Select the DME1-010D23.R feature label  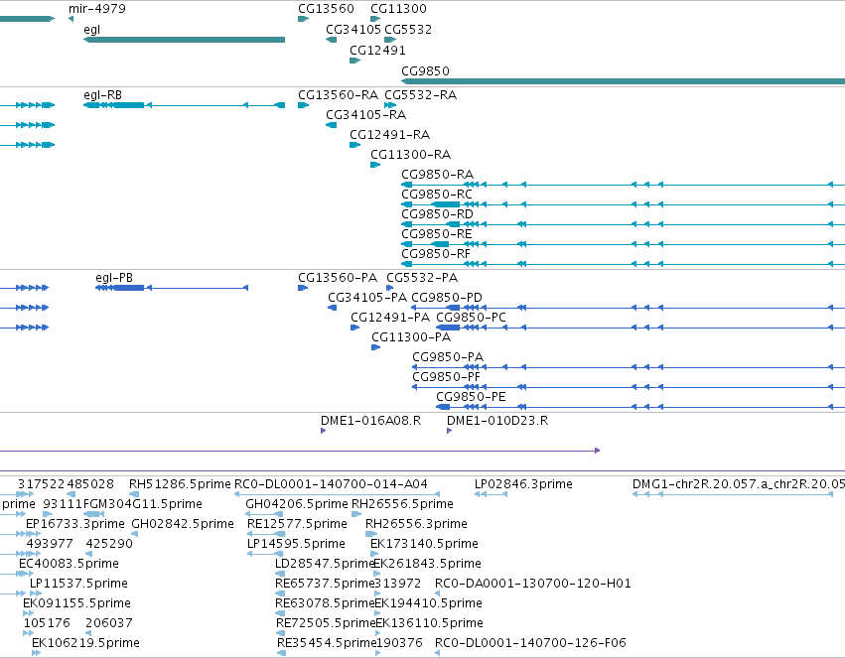497,421
